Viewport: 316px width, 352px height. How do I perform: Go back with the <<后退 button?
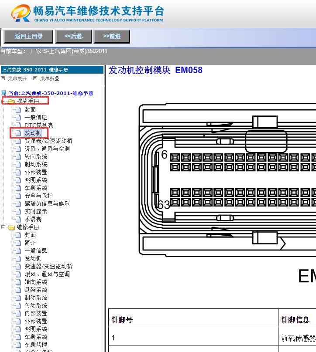click(74, 36)
